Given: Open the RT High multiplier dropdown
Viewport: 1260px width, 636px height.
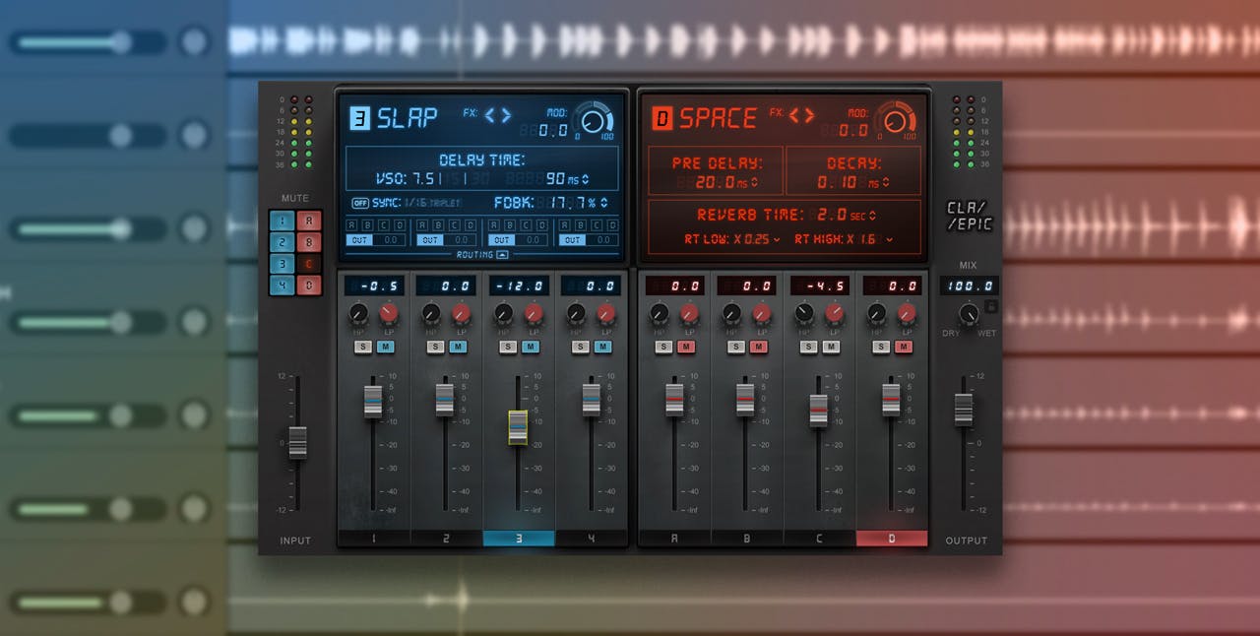Looking at the screenshot, I should tap(889, 239).
